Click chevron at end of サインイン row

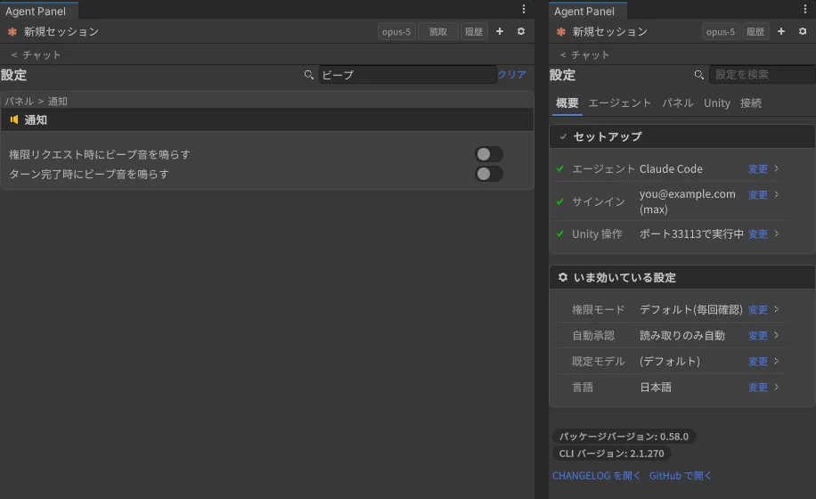point(777,194)
